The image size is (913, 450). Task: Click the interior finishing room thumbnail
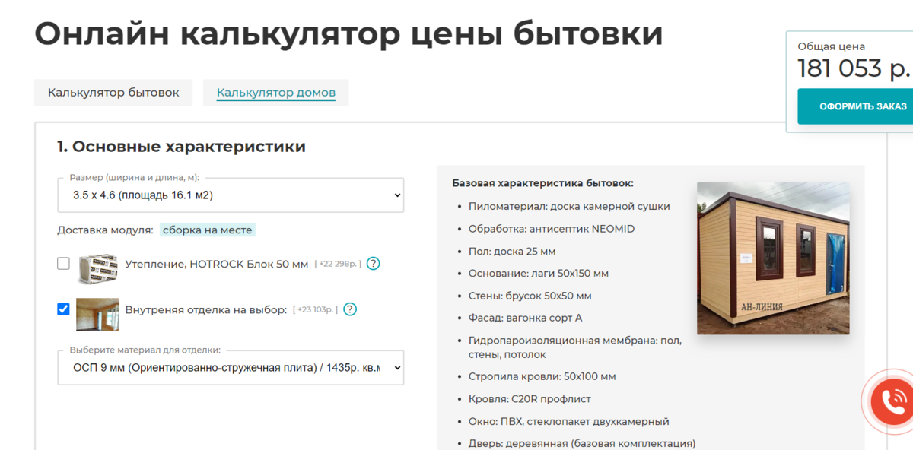97,314
